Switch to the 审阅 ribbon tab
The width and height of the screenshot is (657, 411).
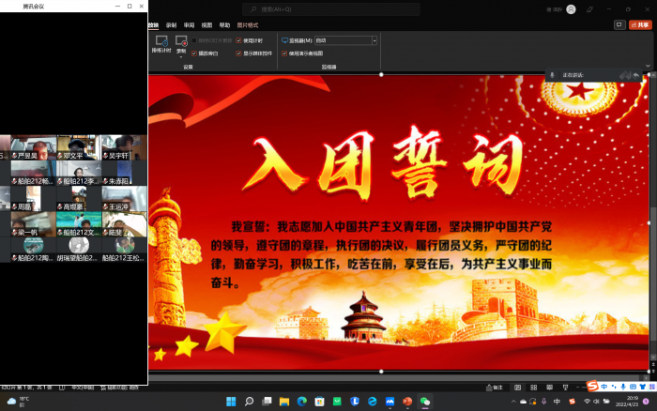189,25
